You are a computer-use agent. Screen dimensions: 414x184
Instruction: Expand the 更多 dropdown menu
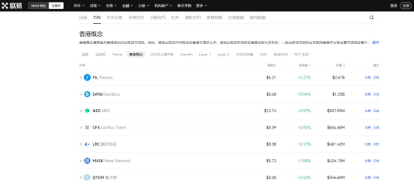[x=201, y=6]
